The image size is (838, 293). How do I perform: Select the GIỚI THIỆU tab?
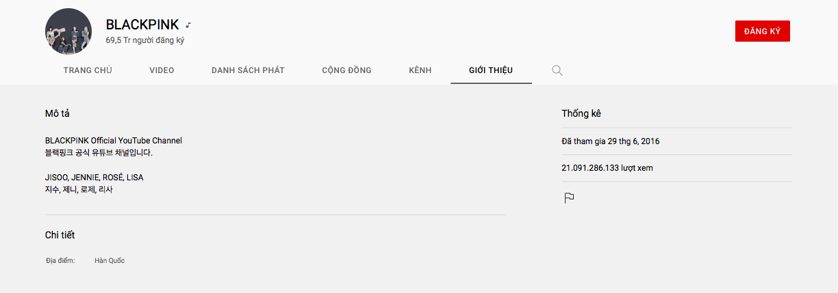click(491, 70)
